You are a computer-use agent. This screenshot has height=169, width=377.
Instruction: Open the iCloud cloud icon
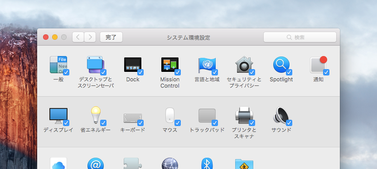[58, 163]
